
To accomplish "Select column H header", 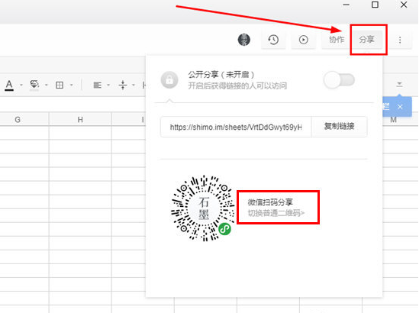I will [x=80, y=119].
